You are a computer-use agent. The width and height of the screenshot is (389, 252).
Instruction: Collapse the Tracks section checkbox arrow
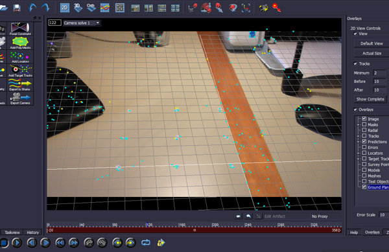click(x=355, y=63)
